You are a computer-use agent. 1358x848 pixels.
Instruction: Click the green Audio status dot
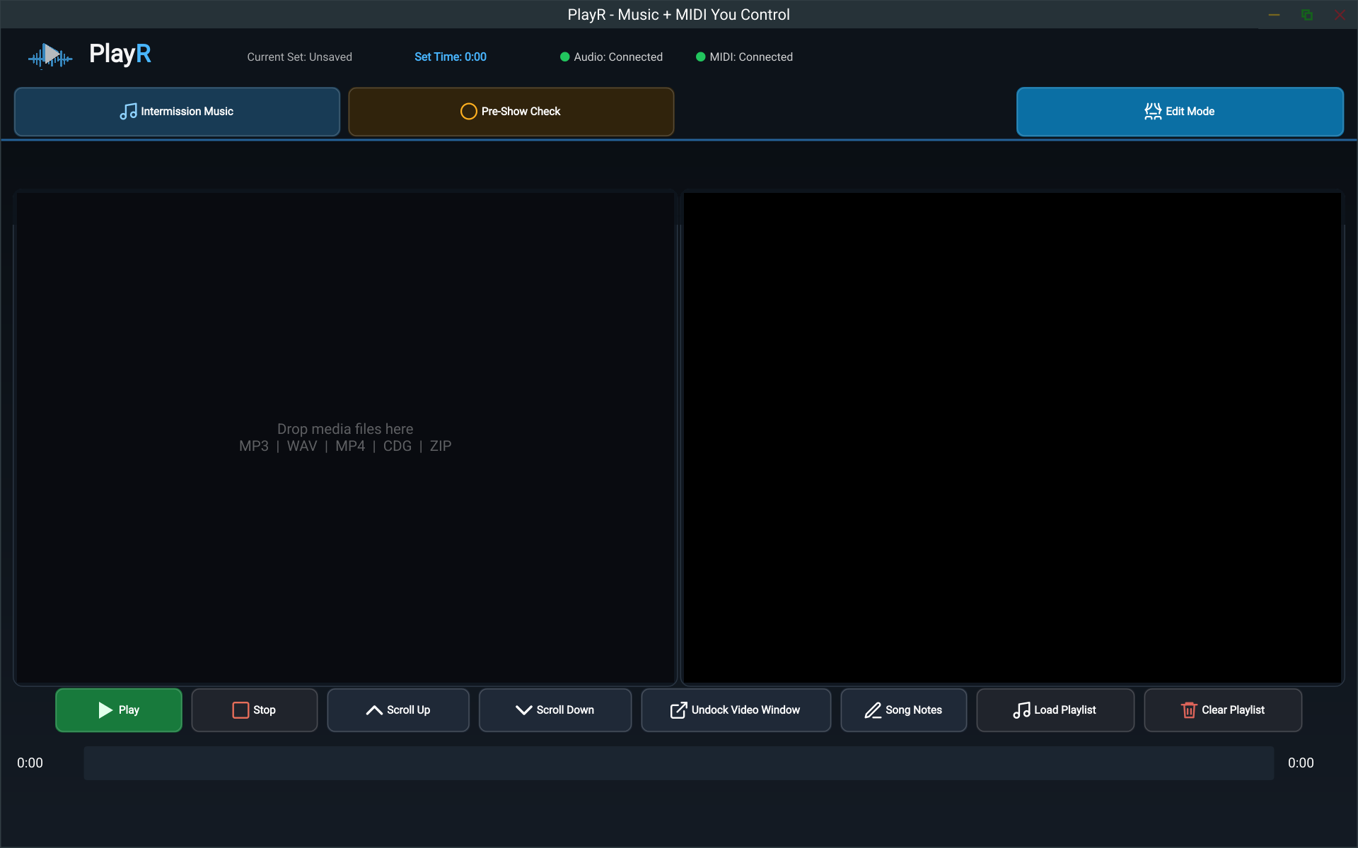click(x=564, y=57)
